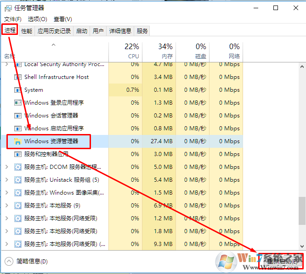306x274 pixels.
Task: Minimize the Task Manager window
Action: click(256, 8)
